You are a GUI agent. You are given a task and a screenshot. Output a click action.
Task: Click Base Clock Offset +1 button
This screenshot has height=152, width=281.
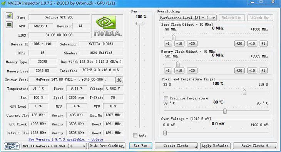point(263,43)
